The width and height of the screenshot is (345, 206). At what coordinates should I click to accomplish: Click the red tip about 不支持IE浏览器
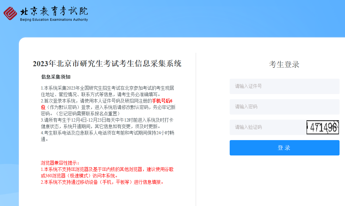pyautogui.click(x=107, y=172)
